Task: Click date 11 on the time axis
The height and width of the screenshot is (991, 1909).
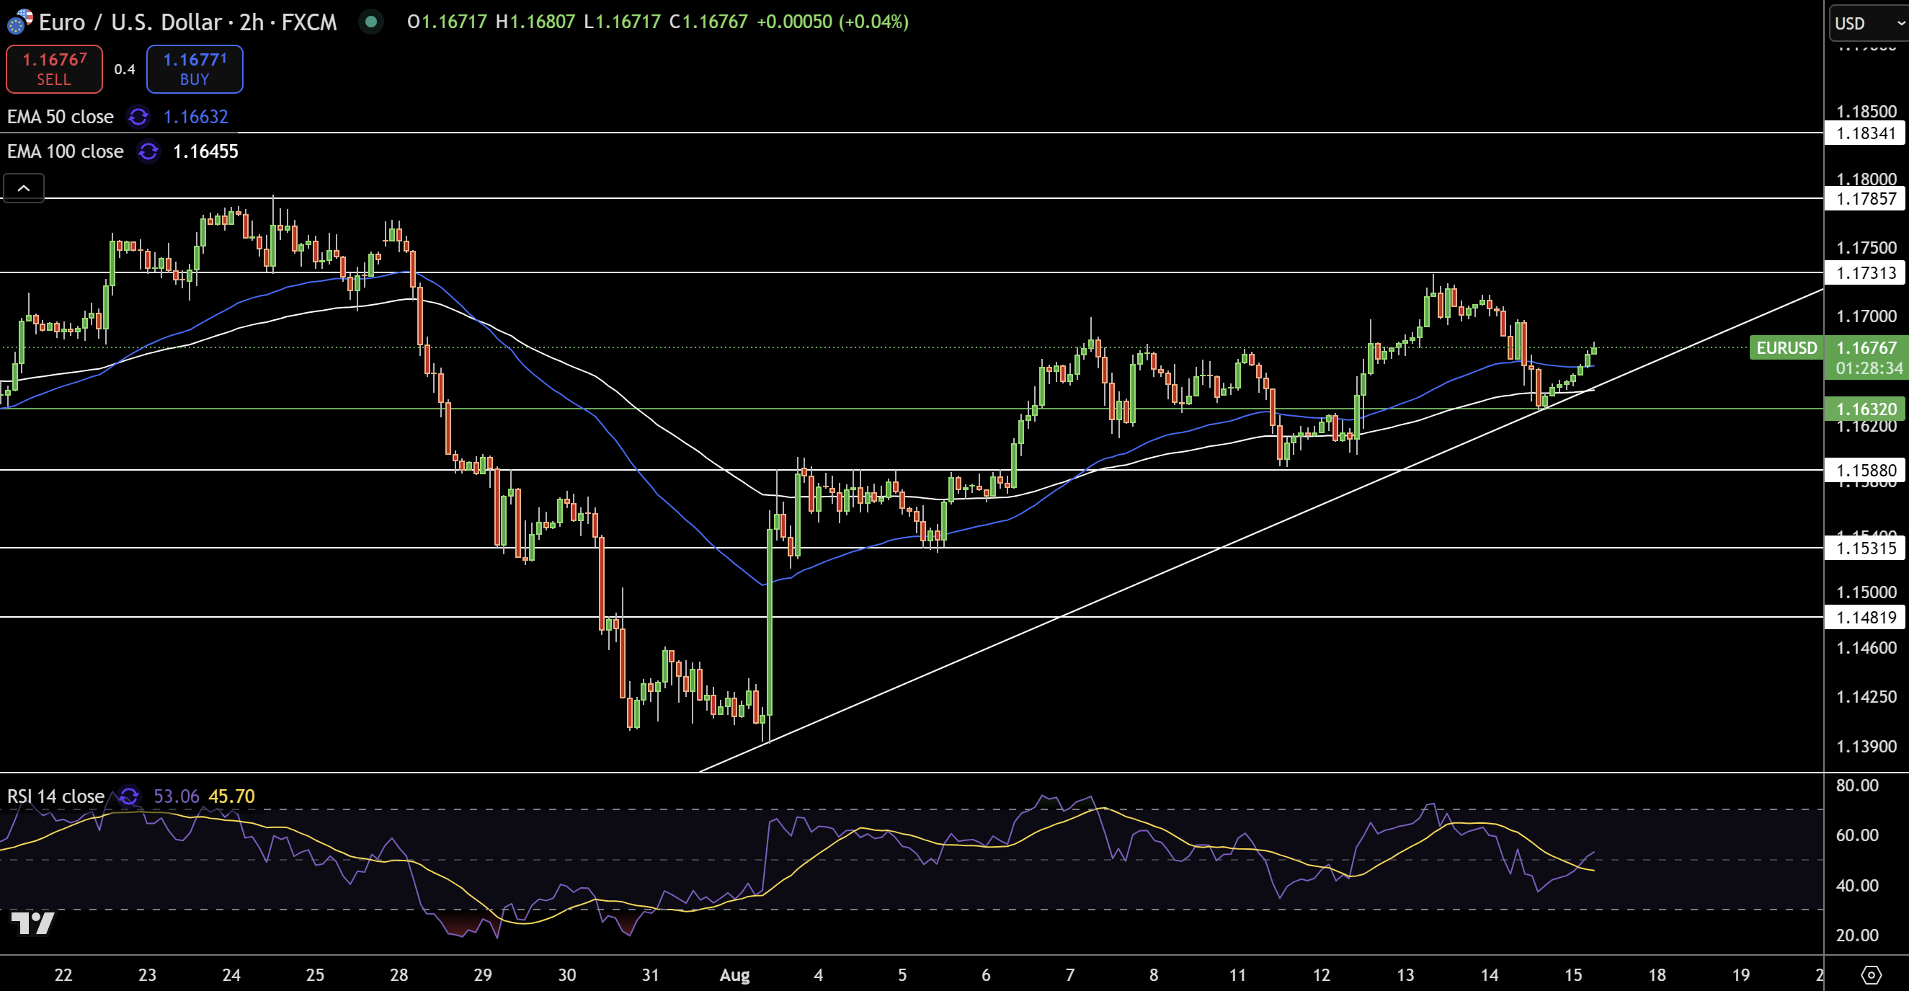Action: coord(1237,974)
